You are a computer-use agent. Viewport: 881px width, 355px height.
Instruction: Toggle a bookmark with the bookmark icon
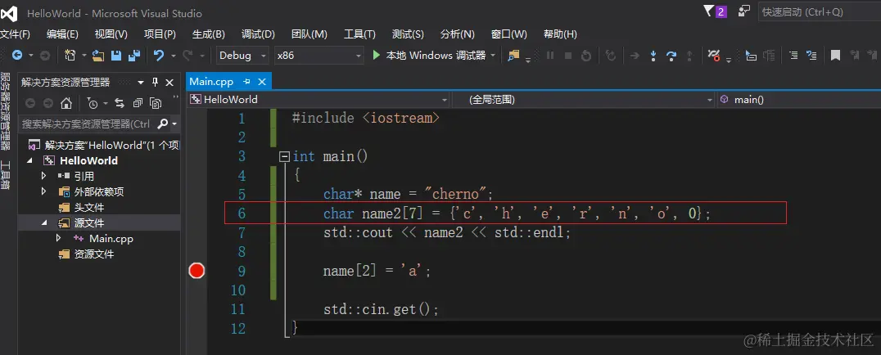pyautogui.click(x=835, y=55)
